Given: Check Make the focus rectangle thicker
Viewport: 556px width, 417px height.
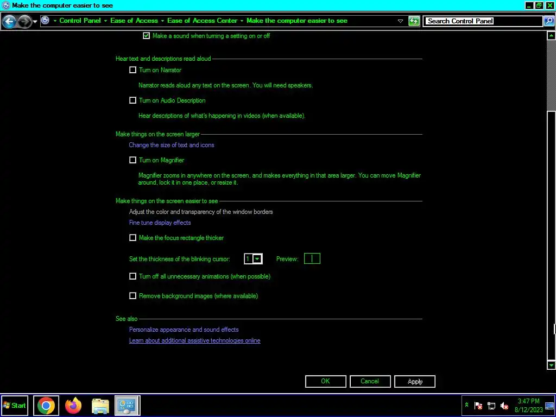Looking at the screenshot, I should [132, 238].
